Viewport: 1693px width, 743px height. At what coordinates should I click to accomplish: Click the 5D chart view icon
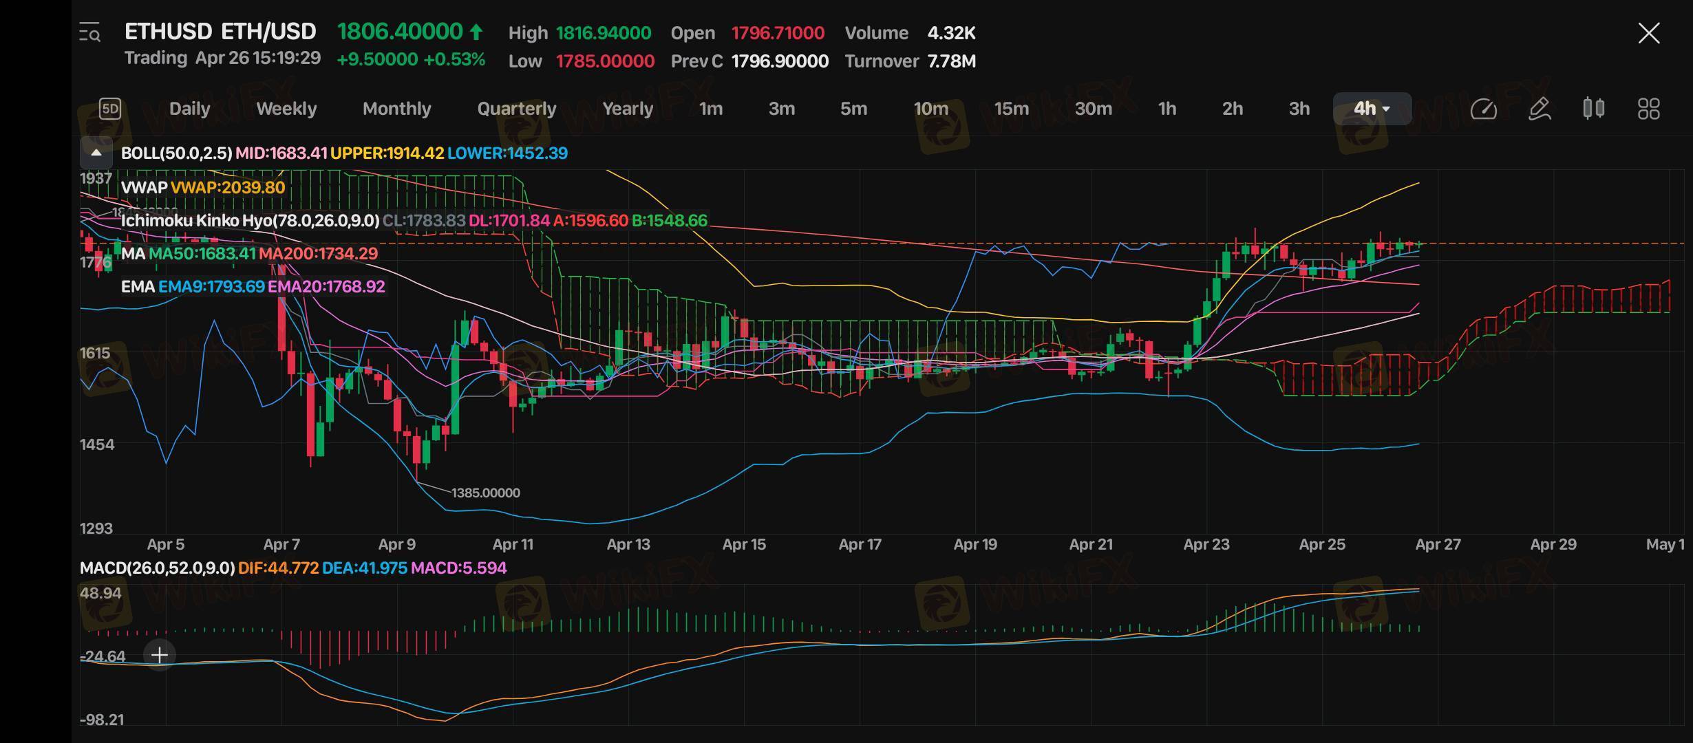click(110, 109)
